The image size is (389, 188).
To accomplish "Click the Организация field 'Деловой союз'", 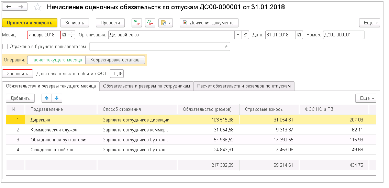I will click(171, 35).
